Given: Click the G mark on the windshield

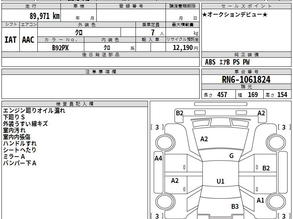Looking at the screenshot, I should pos(231,156).
